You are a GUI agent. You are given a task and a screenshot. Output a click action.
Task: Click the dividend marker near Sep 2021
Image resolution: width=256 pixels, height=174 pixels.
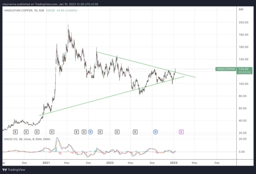pos(90,132)
